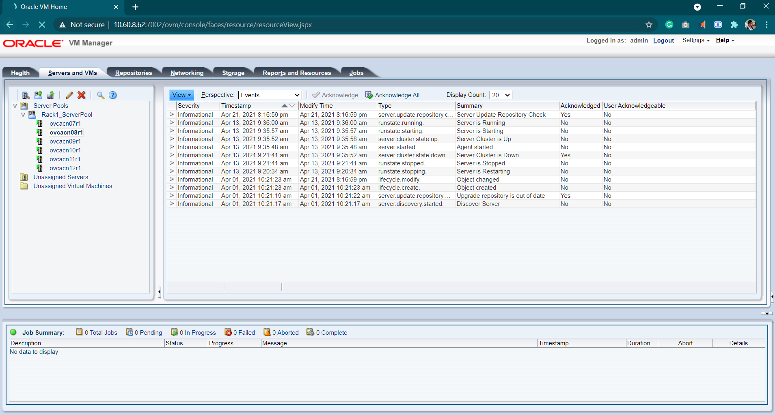Image resolution: width=775 pixels, height=415 pixels.
Task: Click the Acknowledged column header
Action: coord(580,106)
